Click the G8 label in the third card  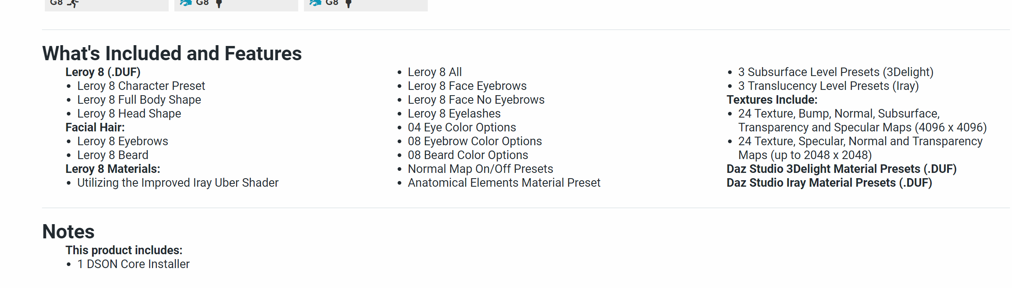pyautogui.click(x=332, y=3)
